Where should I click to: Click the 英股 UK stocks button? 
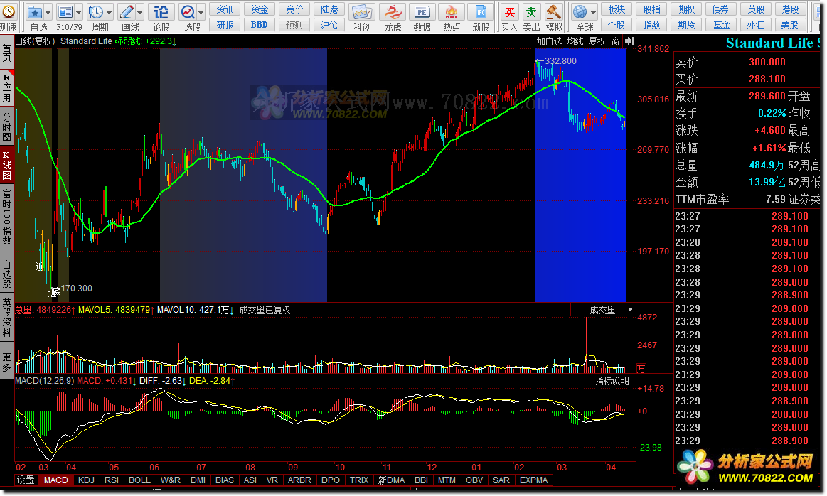click(756, 9)
